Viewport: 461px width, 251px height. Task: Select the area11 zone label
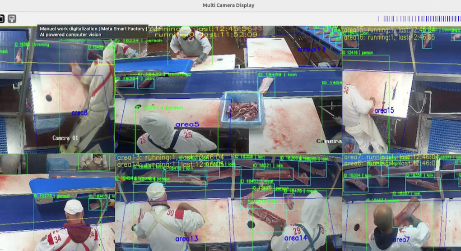pos(312,49)
